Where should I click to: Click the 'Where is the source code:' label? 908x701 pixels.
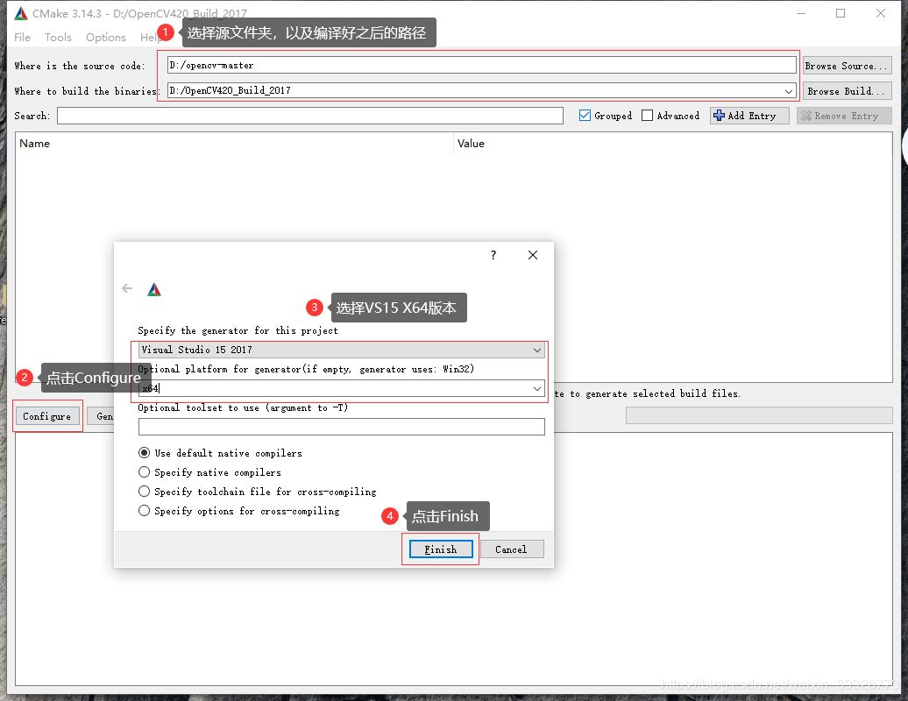(80, 66)
